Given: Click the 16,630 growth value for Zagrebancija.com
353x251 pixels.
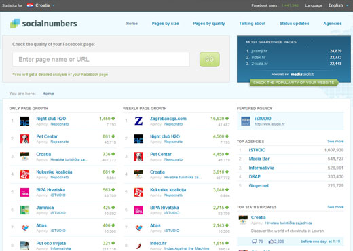Looking at the screenshot, I should [x=217, y=119].
